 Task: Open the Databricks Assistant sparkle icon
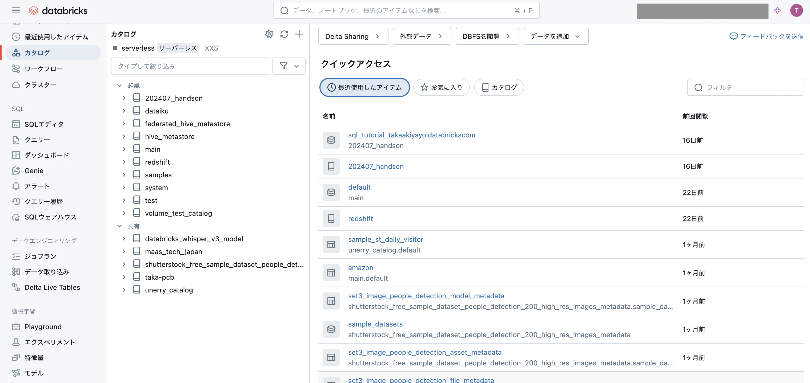(x=778, y=11)
